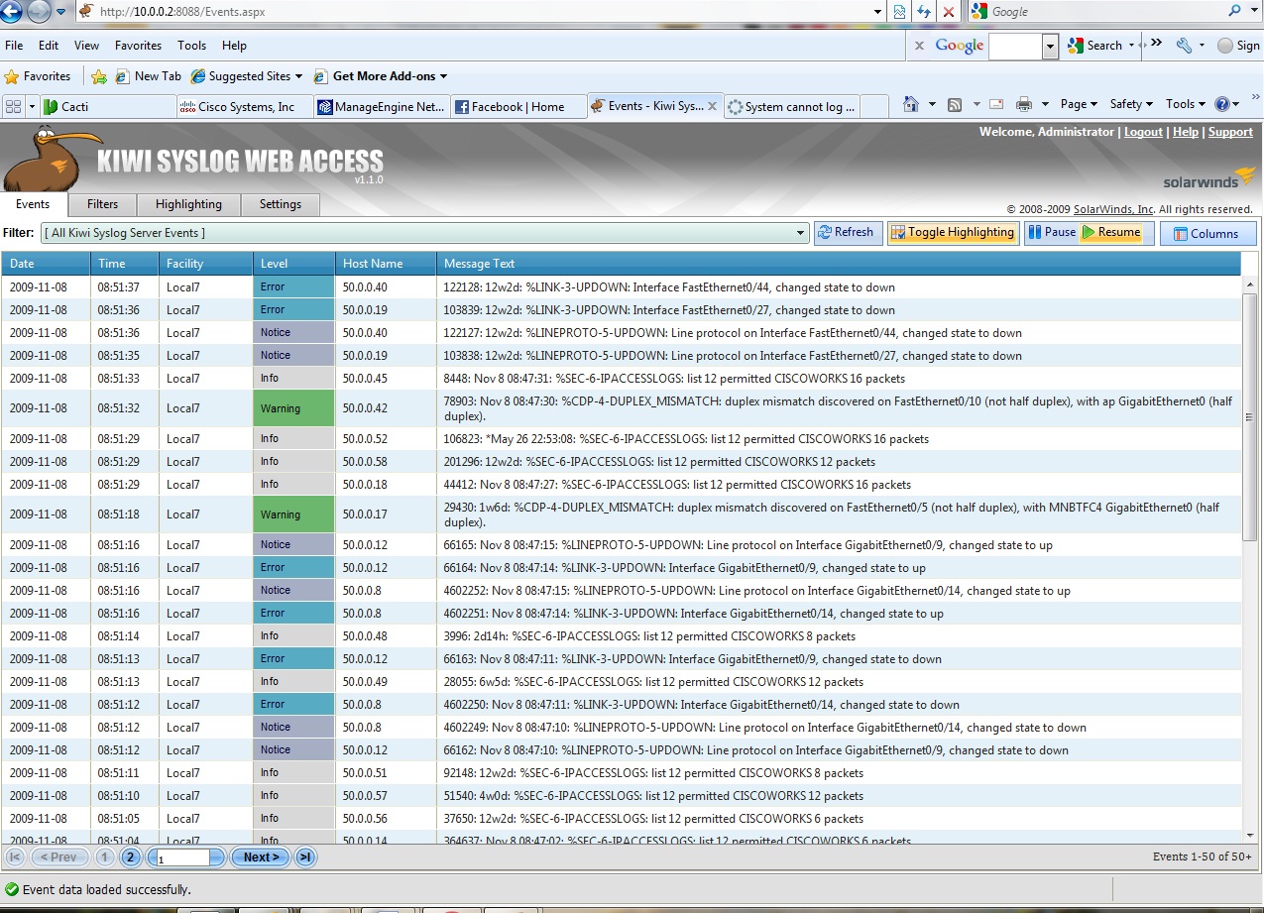Click the Support link in header
This screenshot has width=1264, height=913.
(x=1230, y=132)
